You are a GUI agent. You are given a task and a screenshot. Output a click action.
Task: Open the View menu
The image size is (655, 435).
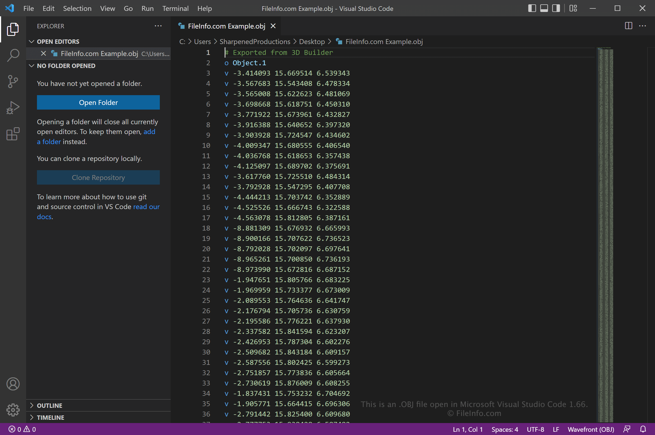pos(108,9)
